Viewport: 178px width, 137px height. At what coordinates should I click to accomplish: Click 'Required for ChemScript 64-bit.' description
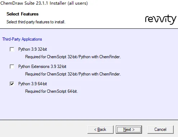click(x=51, y=91)
